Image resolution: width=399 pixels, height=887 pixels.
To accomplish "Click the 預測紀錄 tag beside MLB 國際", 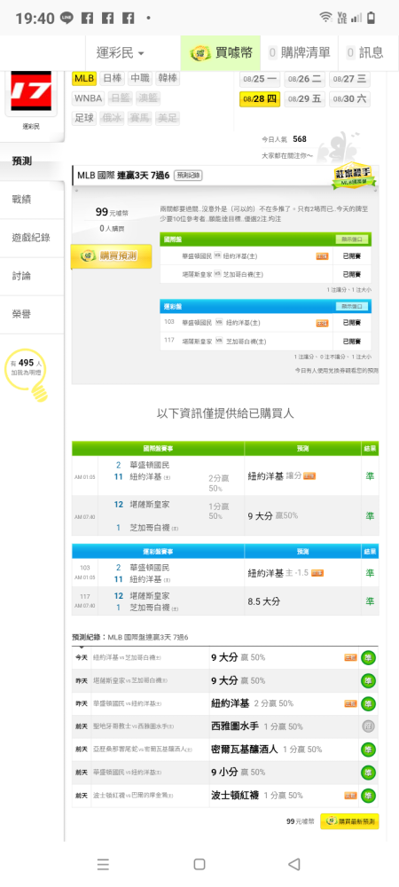I will point(188,176).
